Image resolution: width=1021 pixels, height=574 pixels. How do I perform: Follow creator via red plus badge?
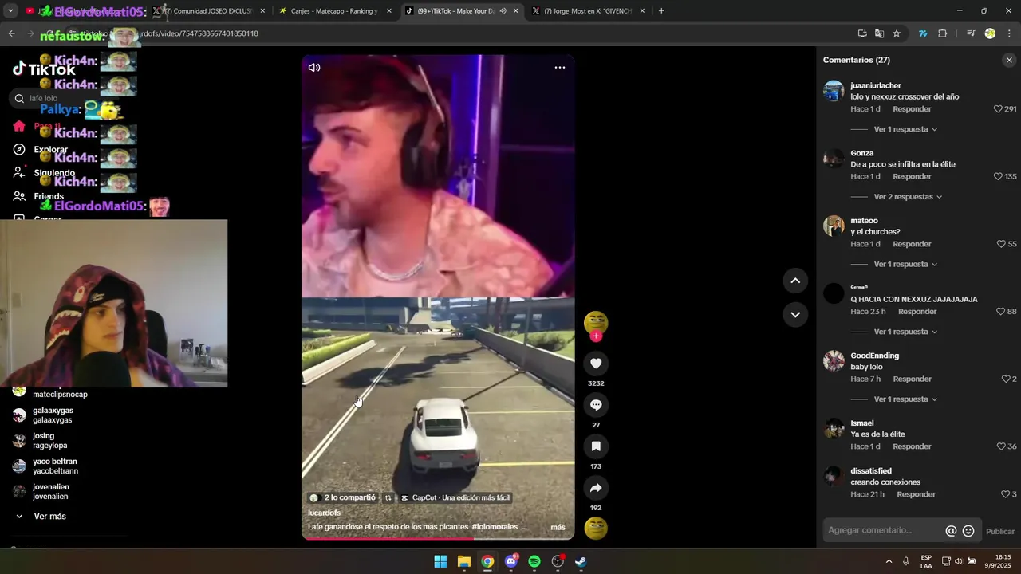click(596, 336)
